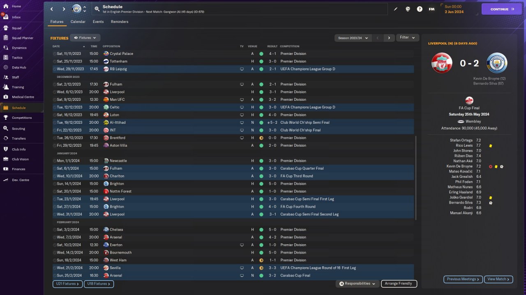Open the Dynamics icon in the sidebar
526x295 pixels.
coord(6,48)
